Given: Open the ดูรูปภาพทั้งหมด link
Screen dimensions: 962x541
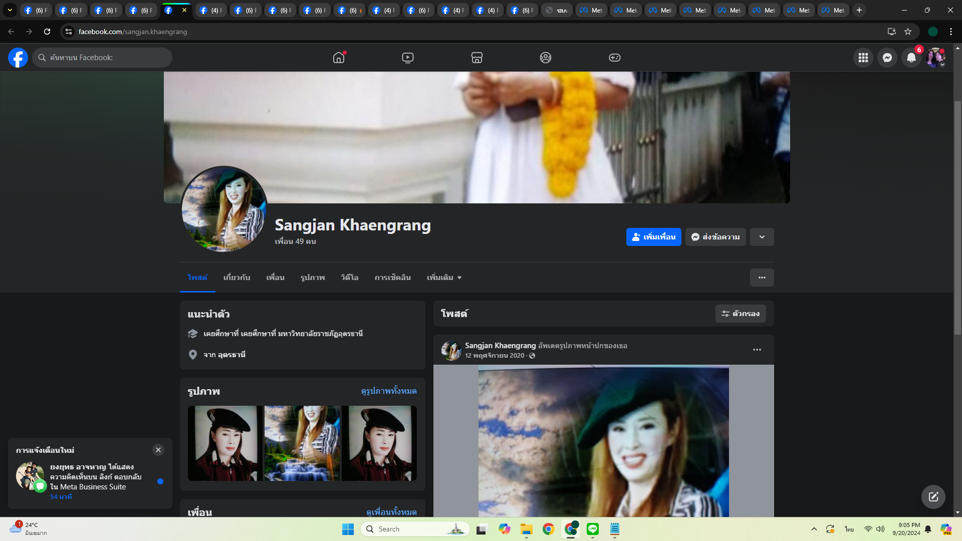Looking at the screenshot, I should click(x=389, y=391).
